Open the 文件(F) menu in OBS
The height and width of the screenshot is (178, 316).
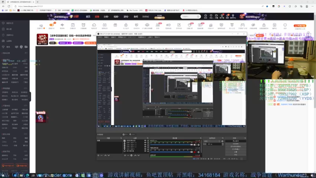[x=100, y=37]
